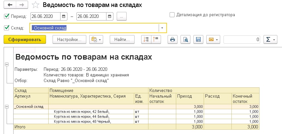This screenshot has height=134, width=282.
Task: Go forward with the right arrow button
Action: click(22, 5)
